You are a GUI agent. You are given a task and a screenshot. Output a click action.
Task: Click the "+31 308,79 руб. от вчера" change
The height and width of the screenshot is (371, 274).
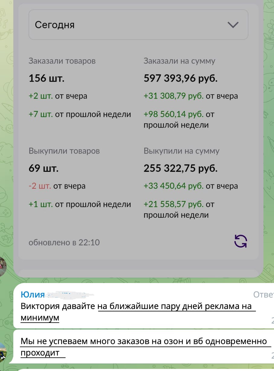(x=191, y=96)
